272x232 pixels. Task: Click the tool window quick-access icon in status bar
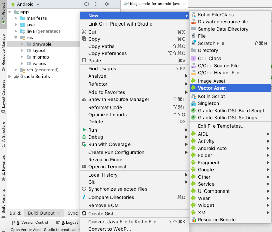pos(4,229)
